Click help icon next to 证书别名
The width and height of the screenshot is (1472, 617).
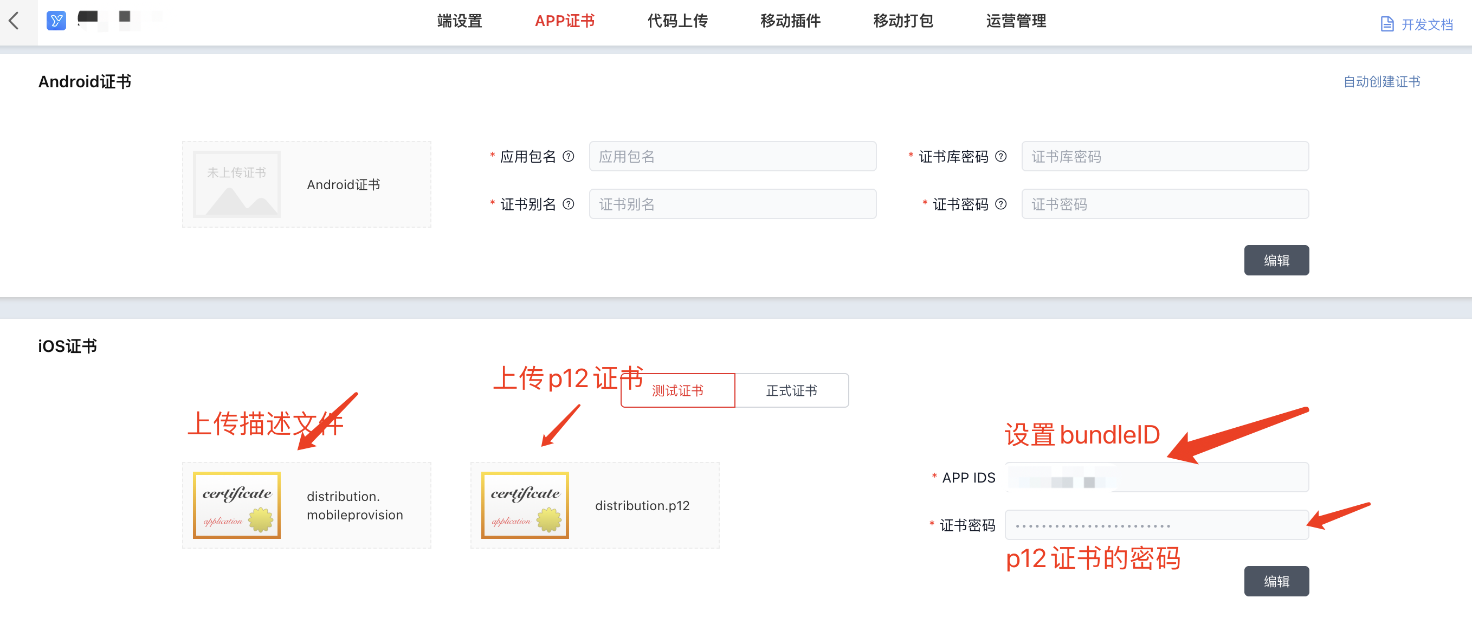point(568,204)
